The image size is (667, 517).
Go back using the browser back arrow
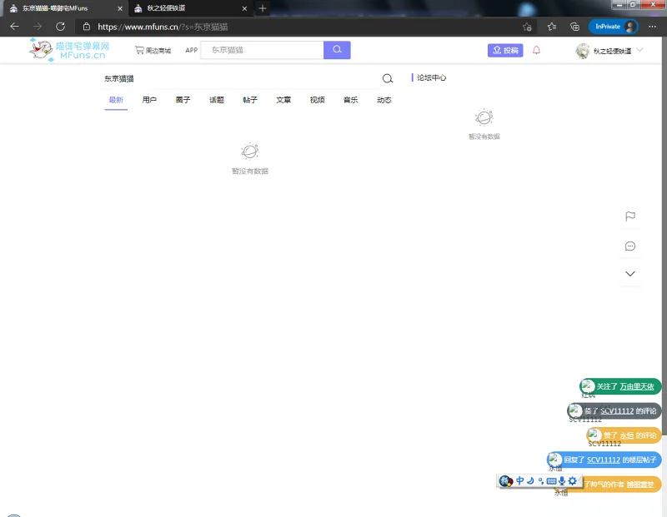coord(14,27)
